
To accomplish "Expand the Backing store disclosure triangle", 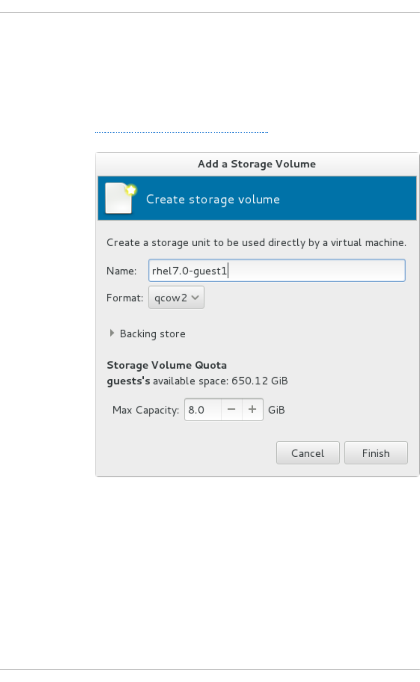I will [x=112, y=333].
